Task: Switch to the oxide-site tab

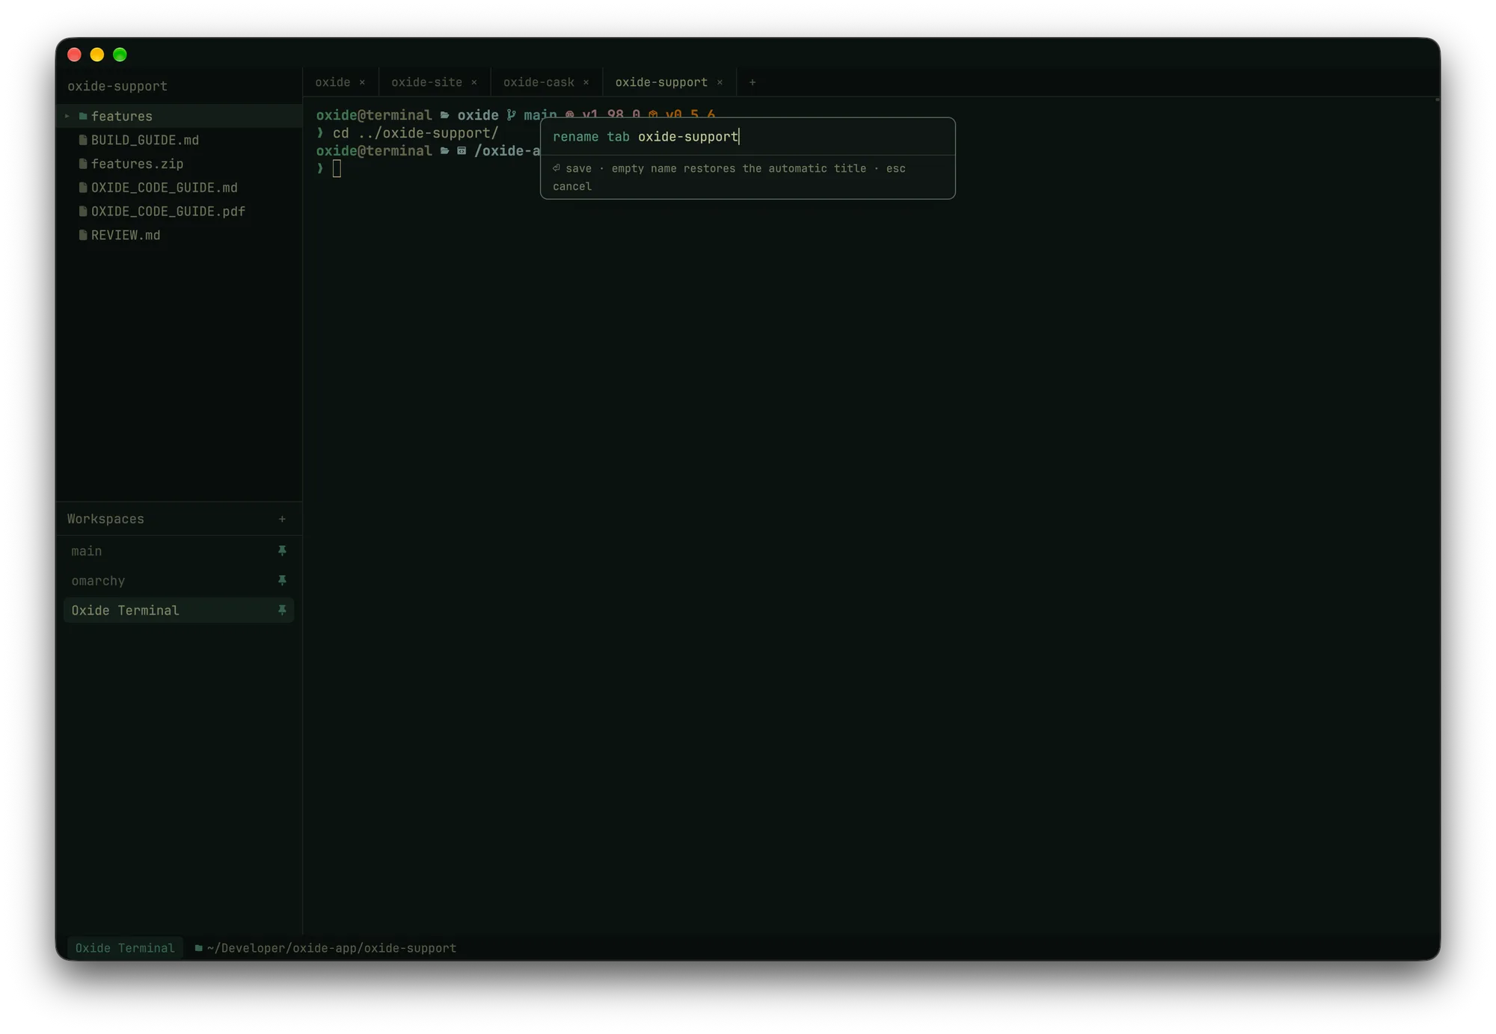Action: (426, 82)
